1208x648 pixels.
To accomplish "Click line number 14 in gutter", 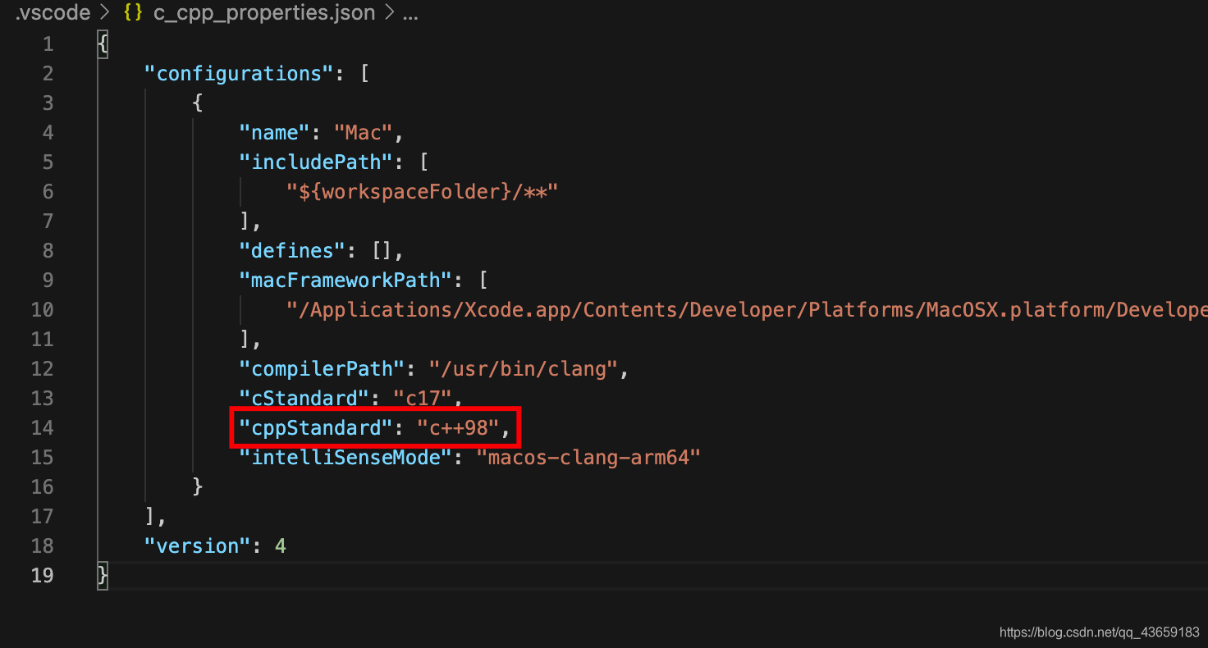I will (42, 427).
